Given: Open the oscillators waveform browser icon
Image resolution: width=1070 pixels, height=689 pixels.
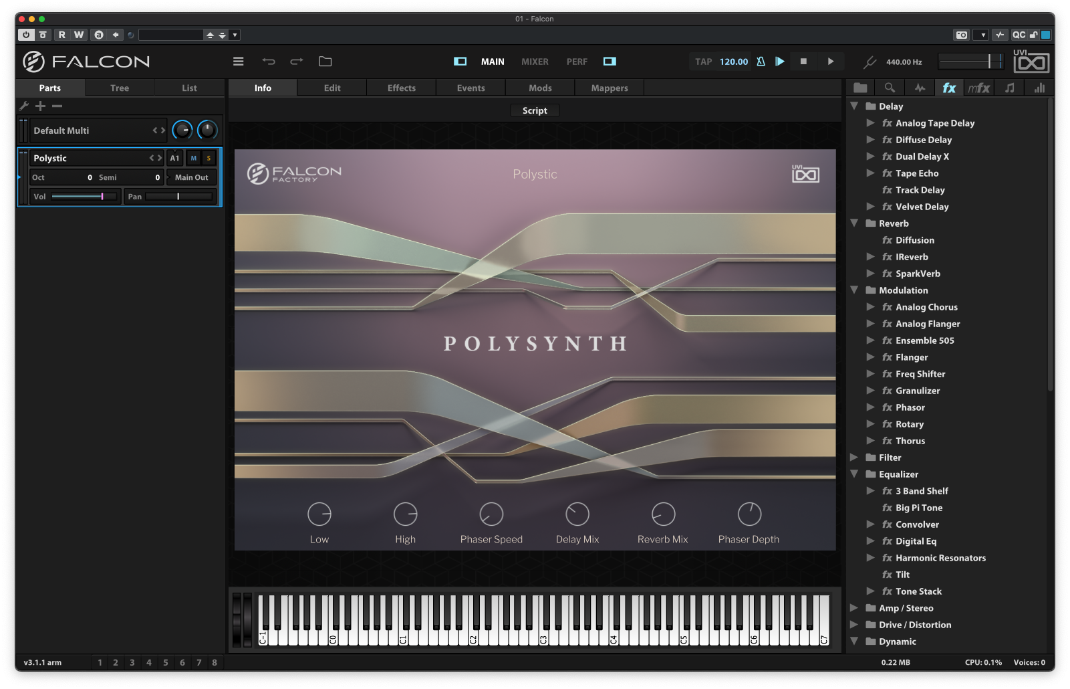Looking at the screenshot, I should tap(920, 88).
